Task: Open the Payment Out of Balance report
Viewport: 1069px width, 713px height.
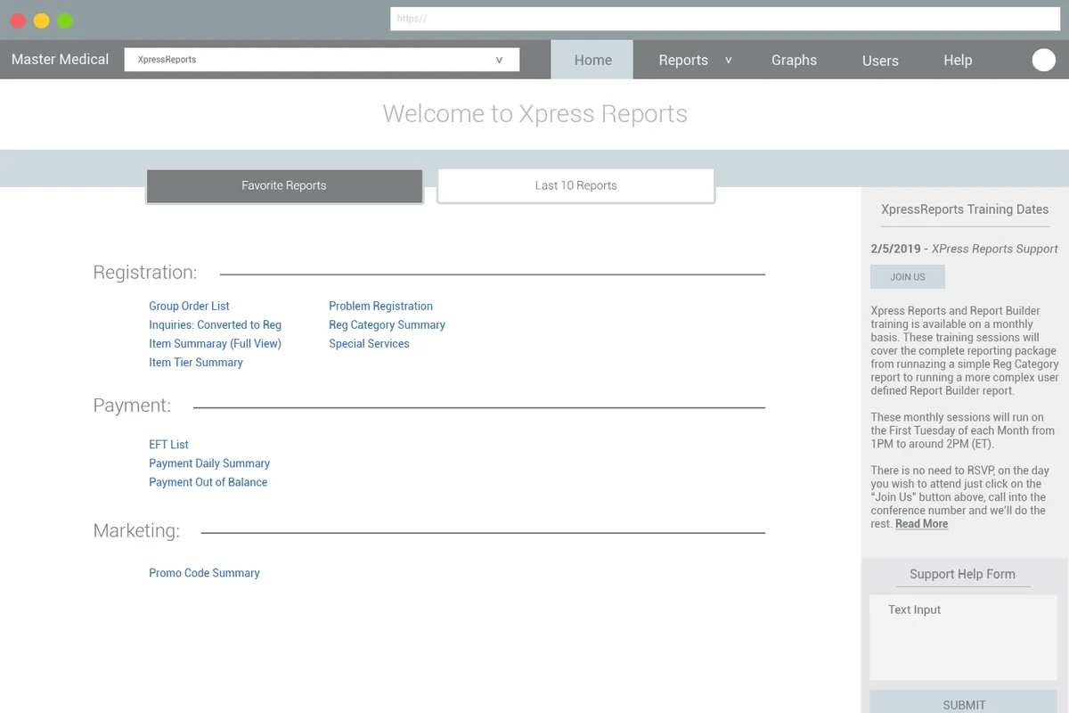Action: click(x=208, y=481)
